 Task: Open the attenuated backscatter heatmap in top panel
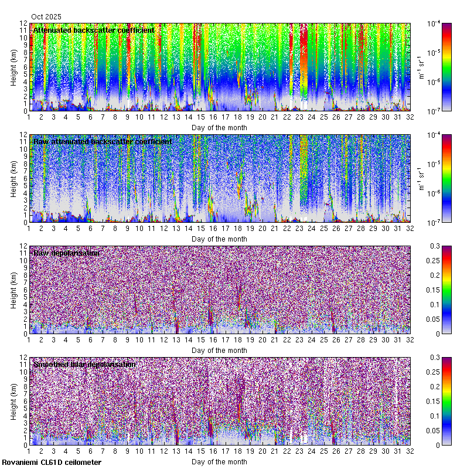pyautogui.click(x=220, y=67)
